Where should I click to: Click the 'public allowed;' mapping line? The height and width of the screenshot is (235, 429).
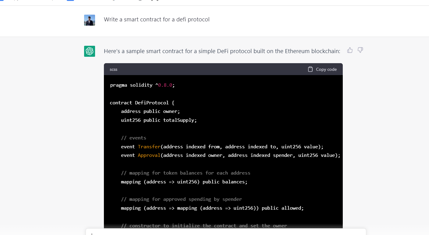click(212, 208)
